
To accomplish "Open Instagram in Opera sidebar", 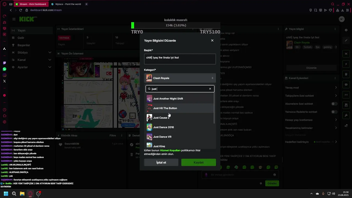I will click(x=4, y=75).
